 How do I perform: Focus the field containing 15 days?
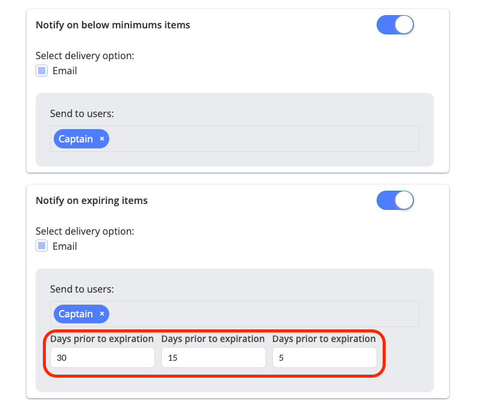click(213, 358)
